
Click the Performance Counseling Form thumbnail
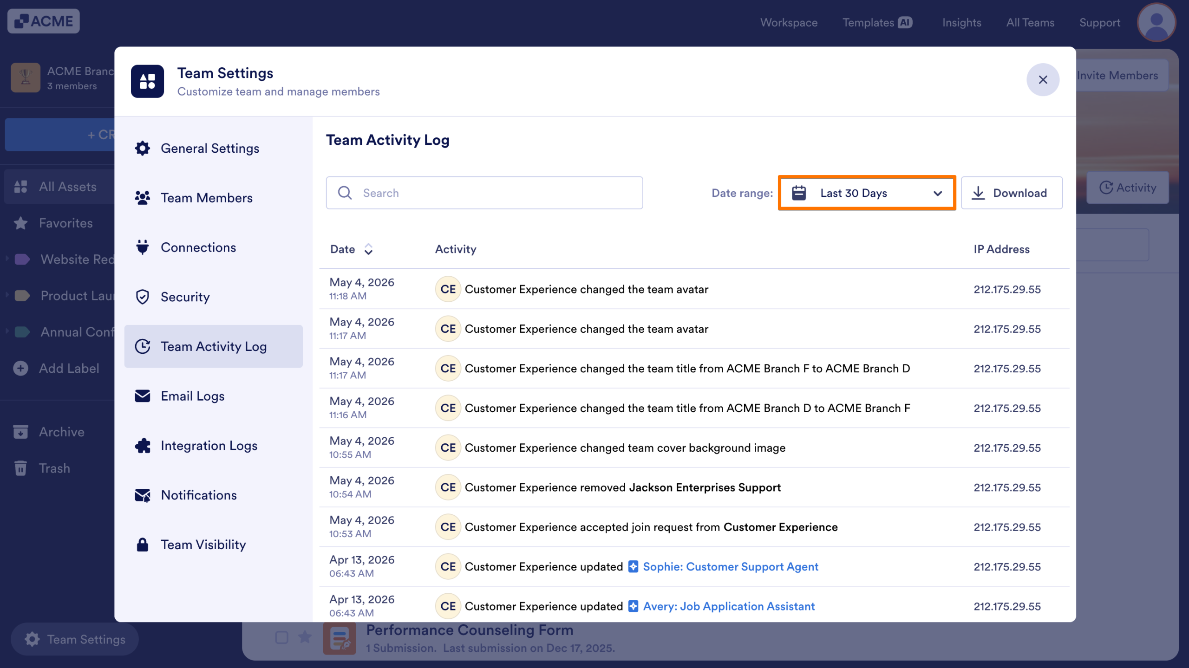pyautogui.click(x=340, y=639)
